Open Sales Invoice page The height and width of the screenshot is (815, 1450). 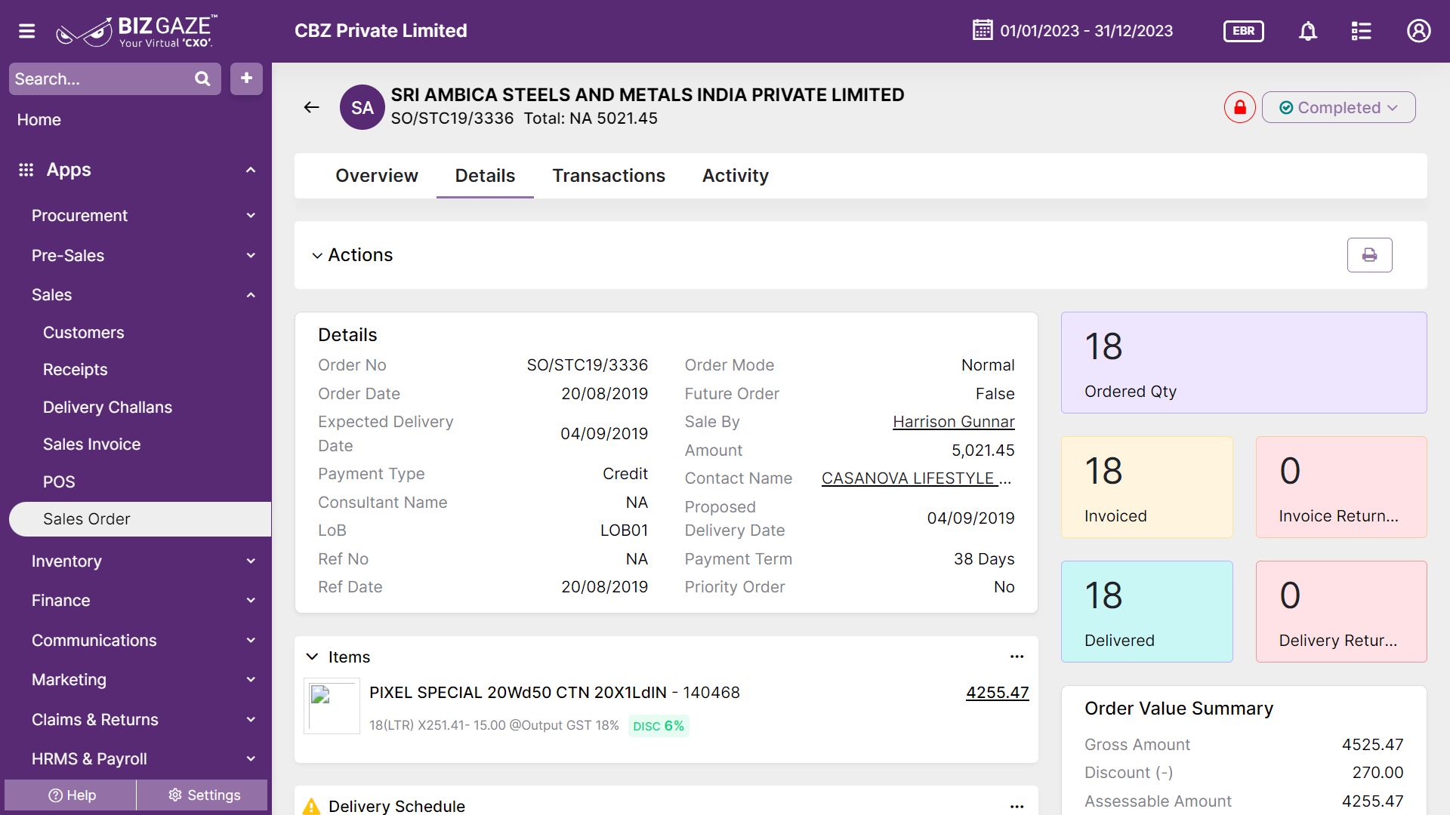[x=91, y=444]
